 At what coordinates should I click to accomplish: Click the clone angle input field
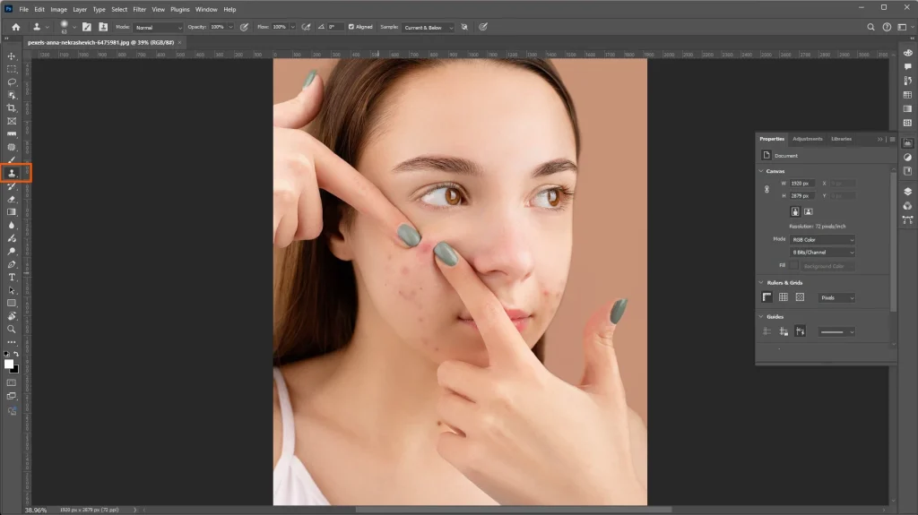335,27
